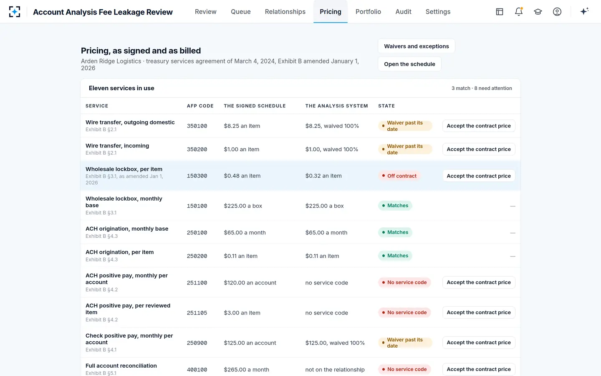Click 'AFP CODE' column header
The width and height of the screenshot is (601, 376).
200,106
